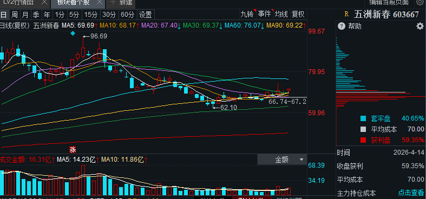Open the 金额 indicator dropdown

tap(282, 160)
